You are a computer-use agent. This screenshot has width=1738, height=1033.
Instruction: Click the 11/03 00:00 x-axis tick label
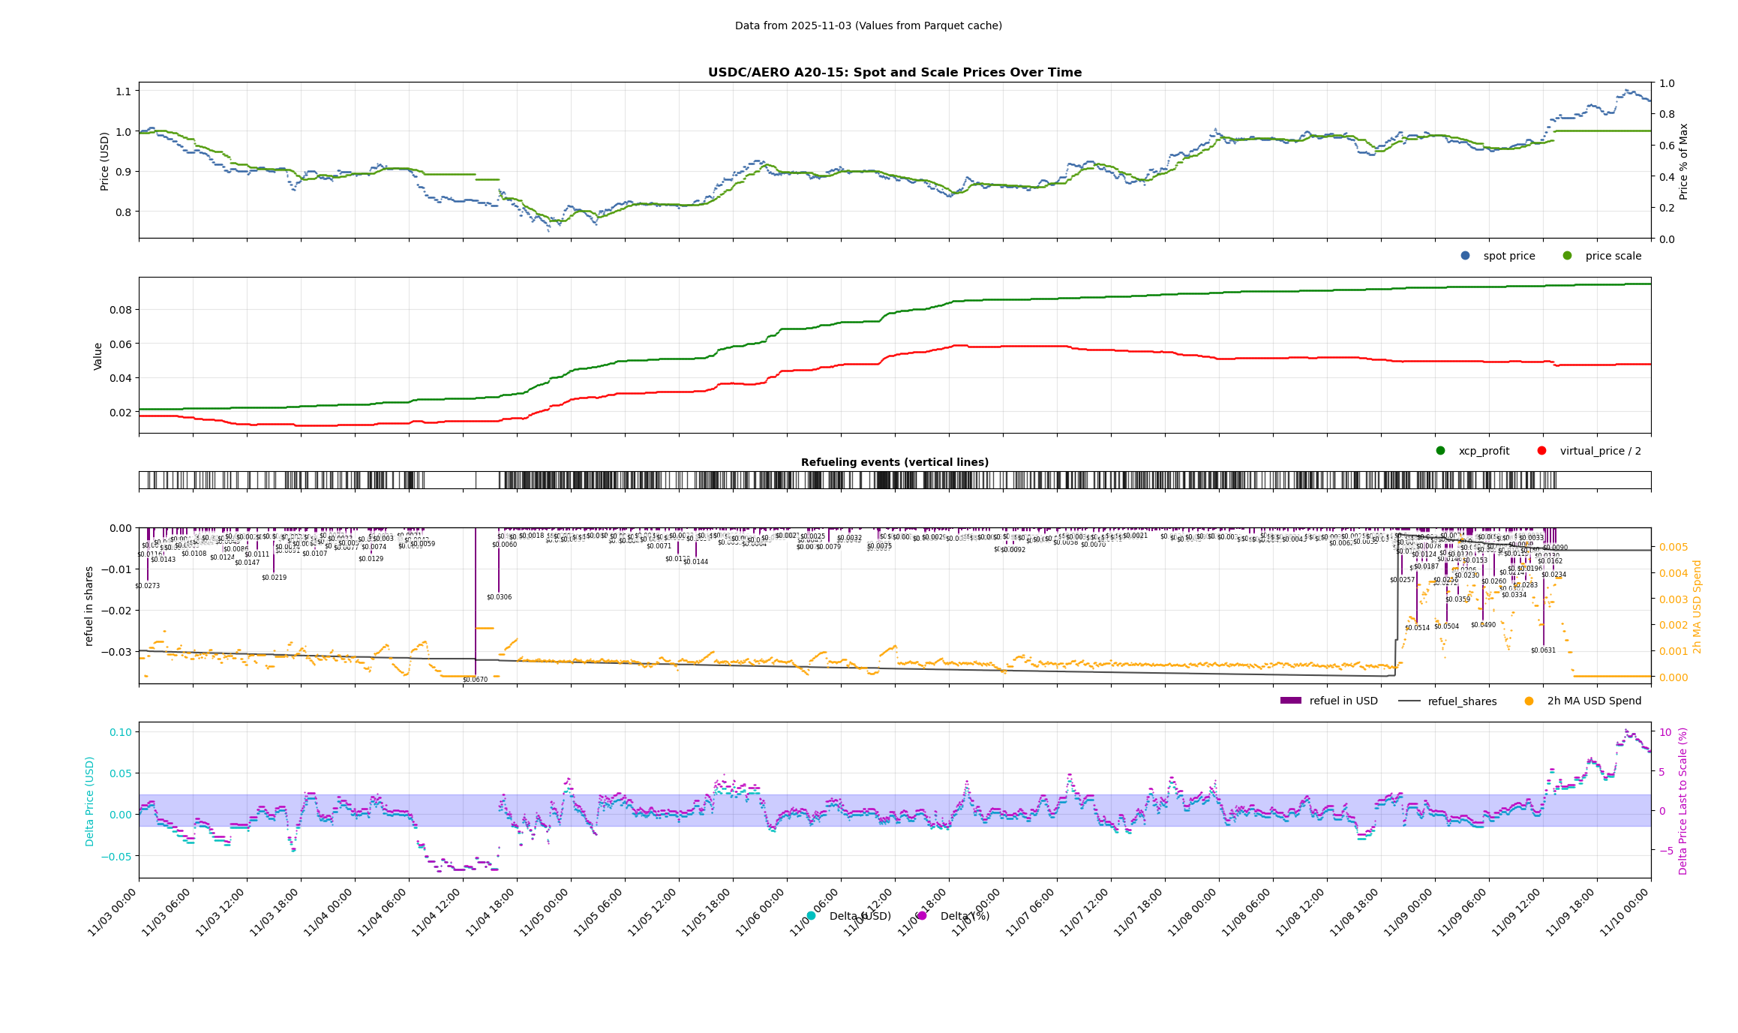point(113,913)
